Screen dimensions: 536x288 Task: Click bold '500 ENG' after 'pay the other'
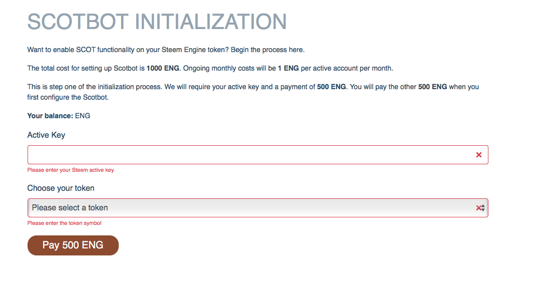tap(432, 87)
